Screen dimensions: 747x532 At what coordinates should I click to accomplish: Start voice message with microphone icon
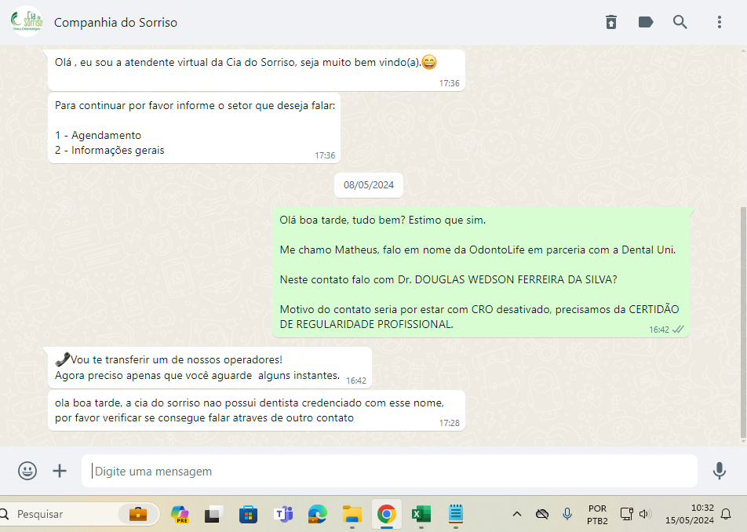click(x=720, y=471)
